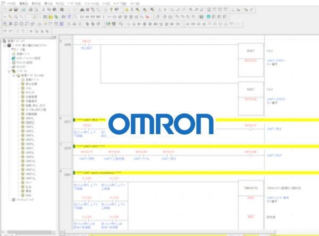Screen dimensions: 319x236
Task: Close the project workspace pane
Action: click(x=55, y=37)
